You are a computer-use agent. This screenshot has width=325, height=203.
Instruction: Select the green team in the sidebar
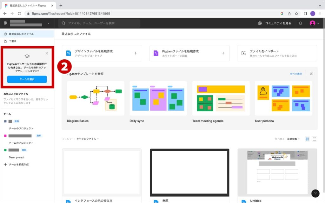14,150
